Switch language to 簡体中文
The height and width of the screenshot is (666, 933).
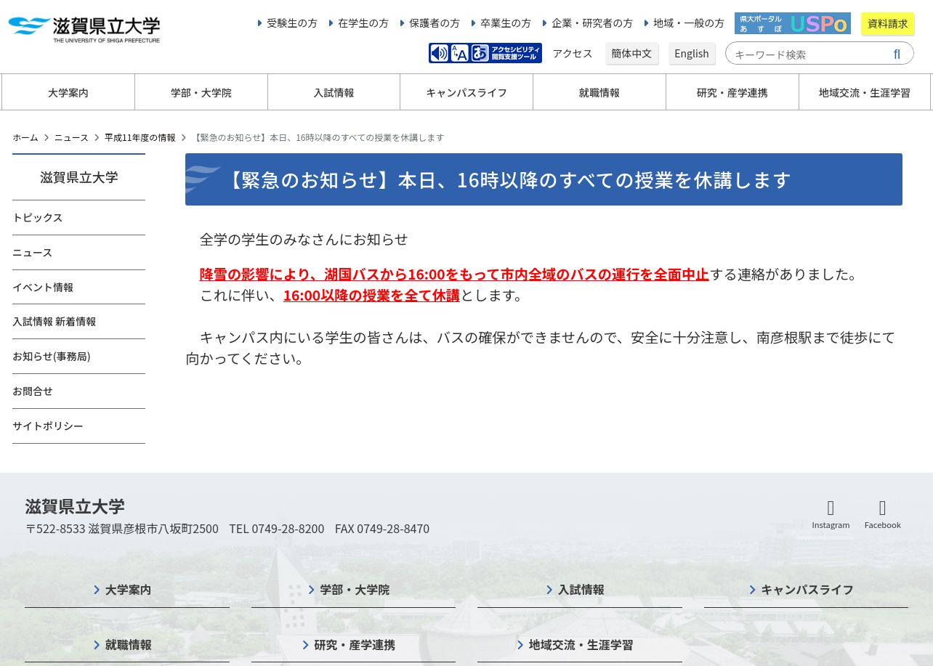631,53
